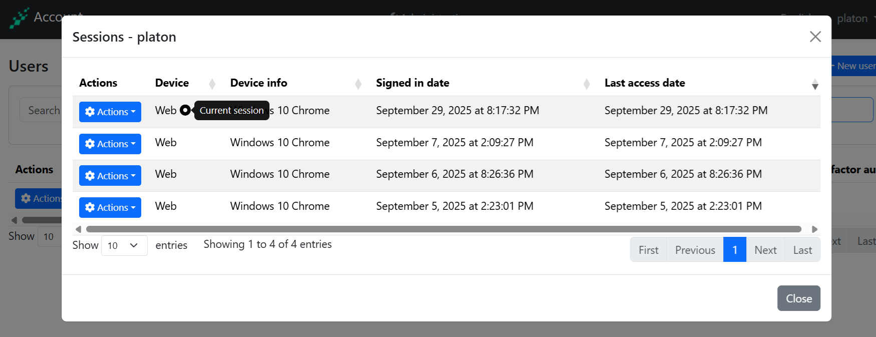
Task: Sort by Device info column arrows
Action: 358,84
